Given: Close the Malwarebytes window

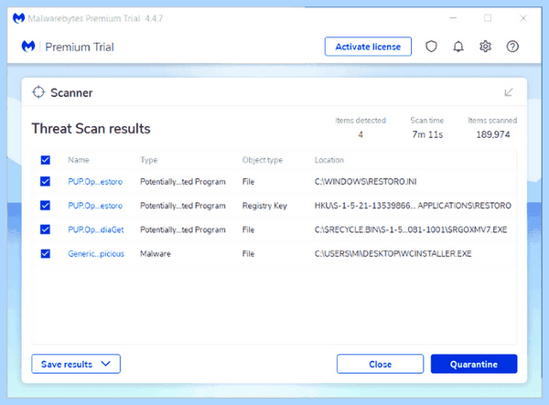Looking at the screenshot, I should coord(523,18).
